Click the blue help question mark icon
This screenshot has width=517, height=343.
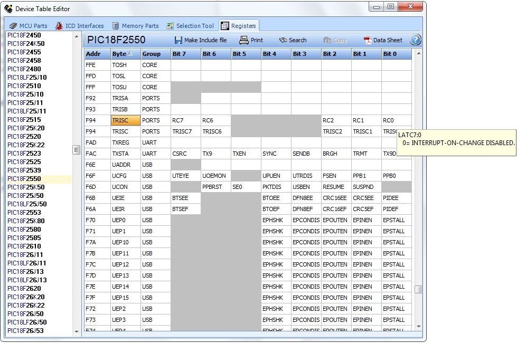[416, 40]
